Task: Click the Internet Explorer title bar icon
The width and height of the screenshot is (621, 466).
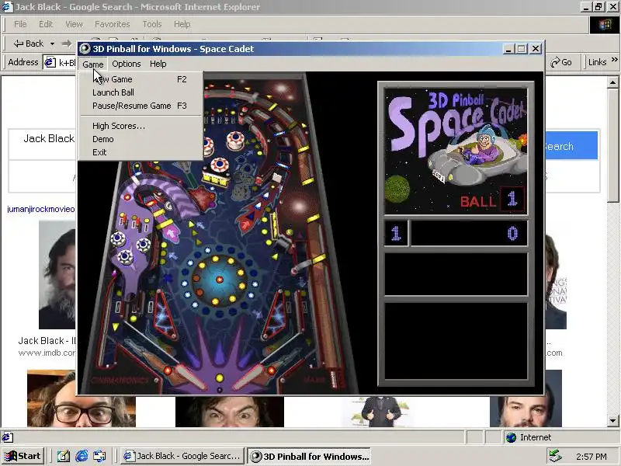Action: click(x=7, y=7)
